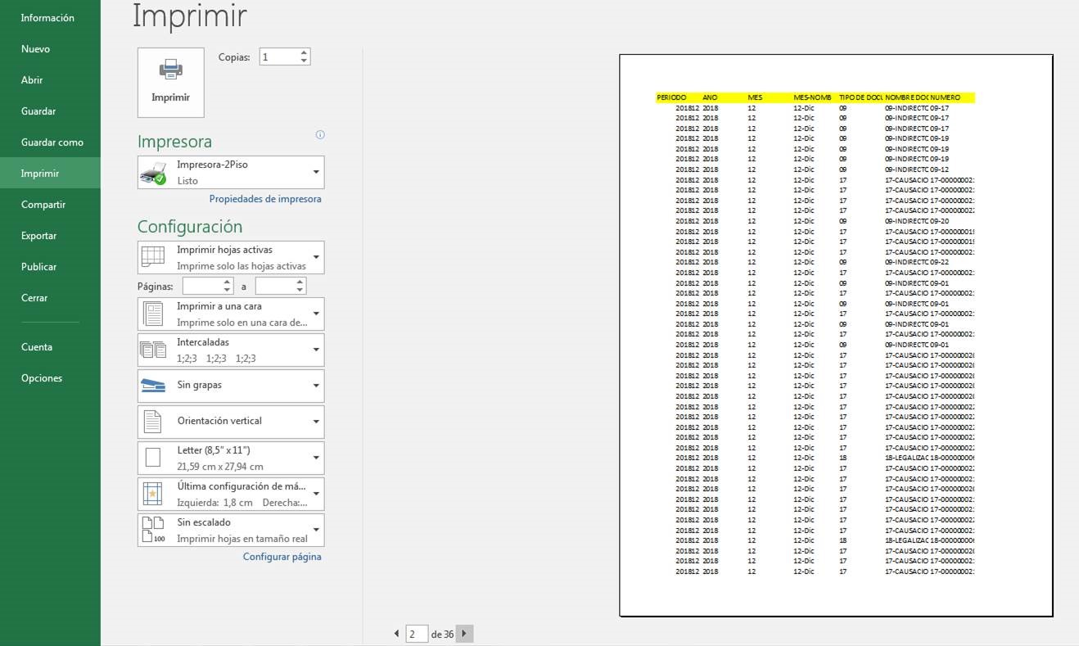Open the Orientación vertical dropdown

tap(316, 422)
